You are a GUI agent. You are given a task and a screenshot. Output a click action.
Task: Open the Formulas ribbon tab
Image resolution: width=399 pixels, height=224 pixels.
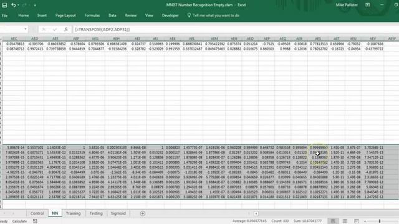[92, 16]
